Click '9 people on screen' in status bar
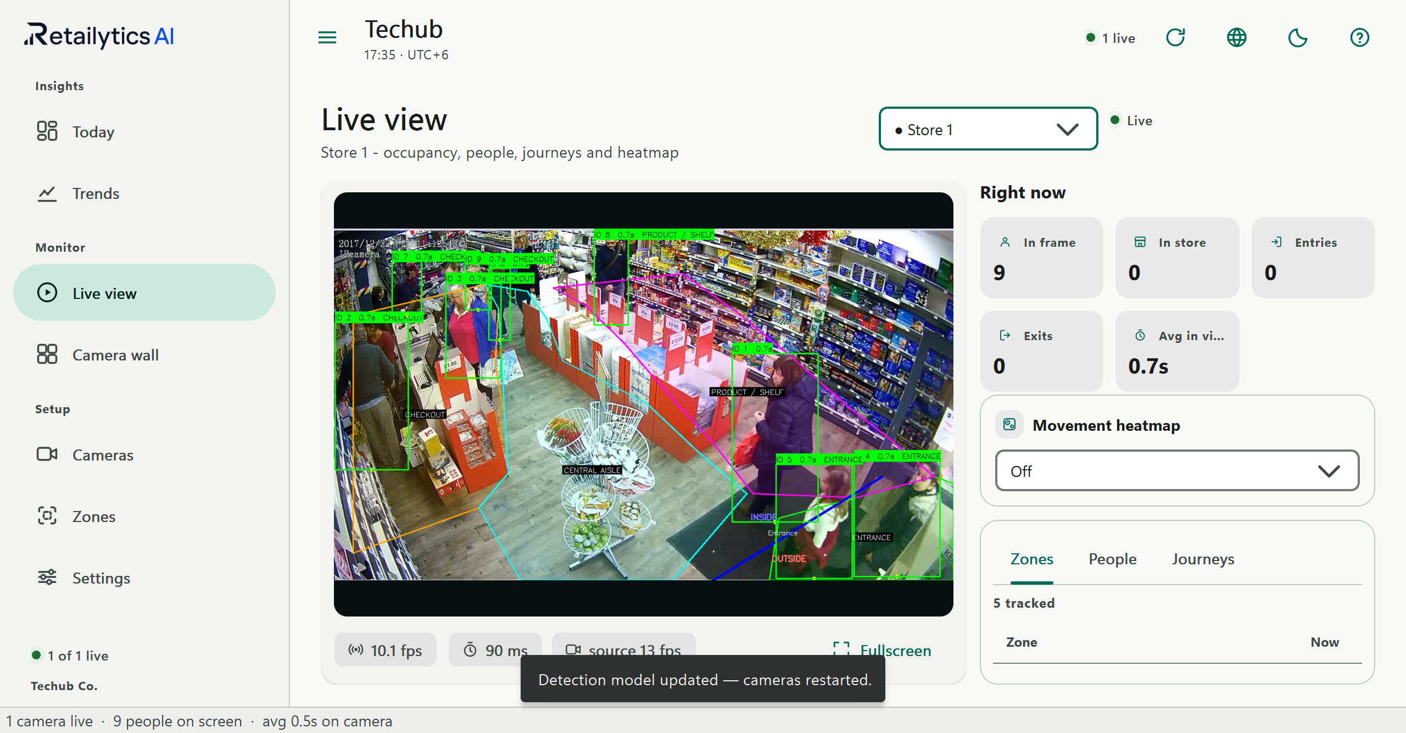The width and height of the screenshot is (1406, 733). [177, 721]
